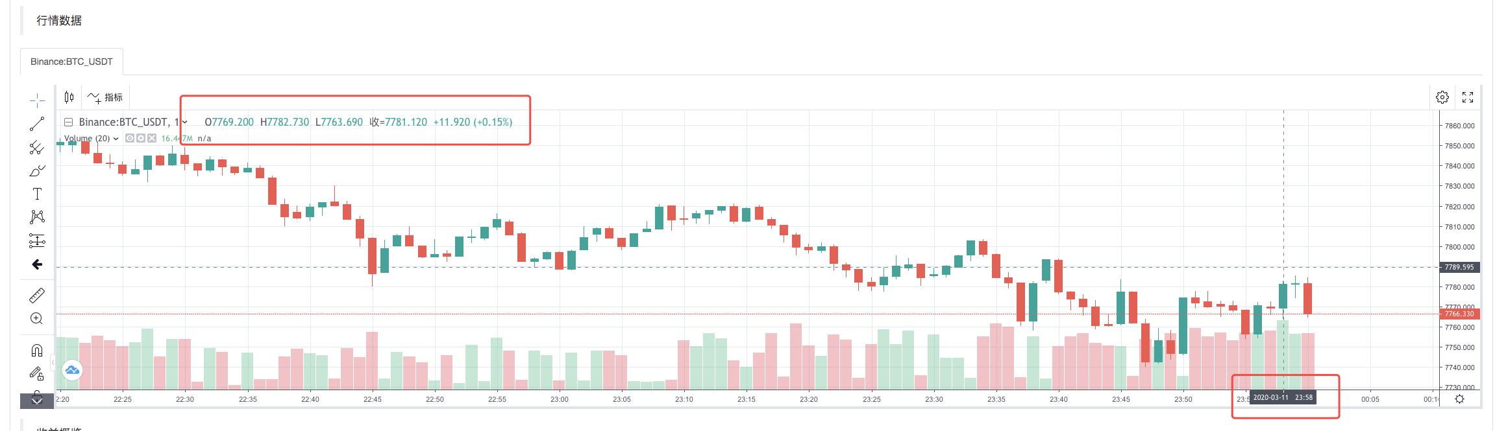The width and height of the screenshot is (1495, 431).
Task: Click the 指标 indicators button
Action: (105, 97)
